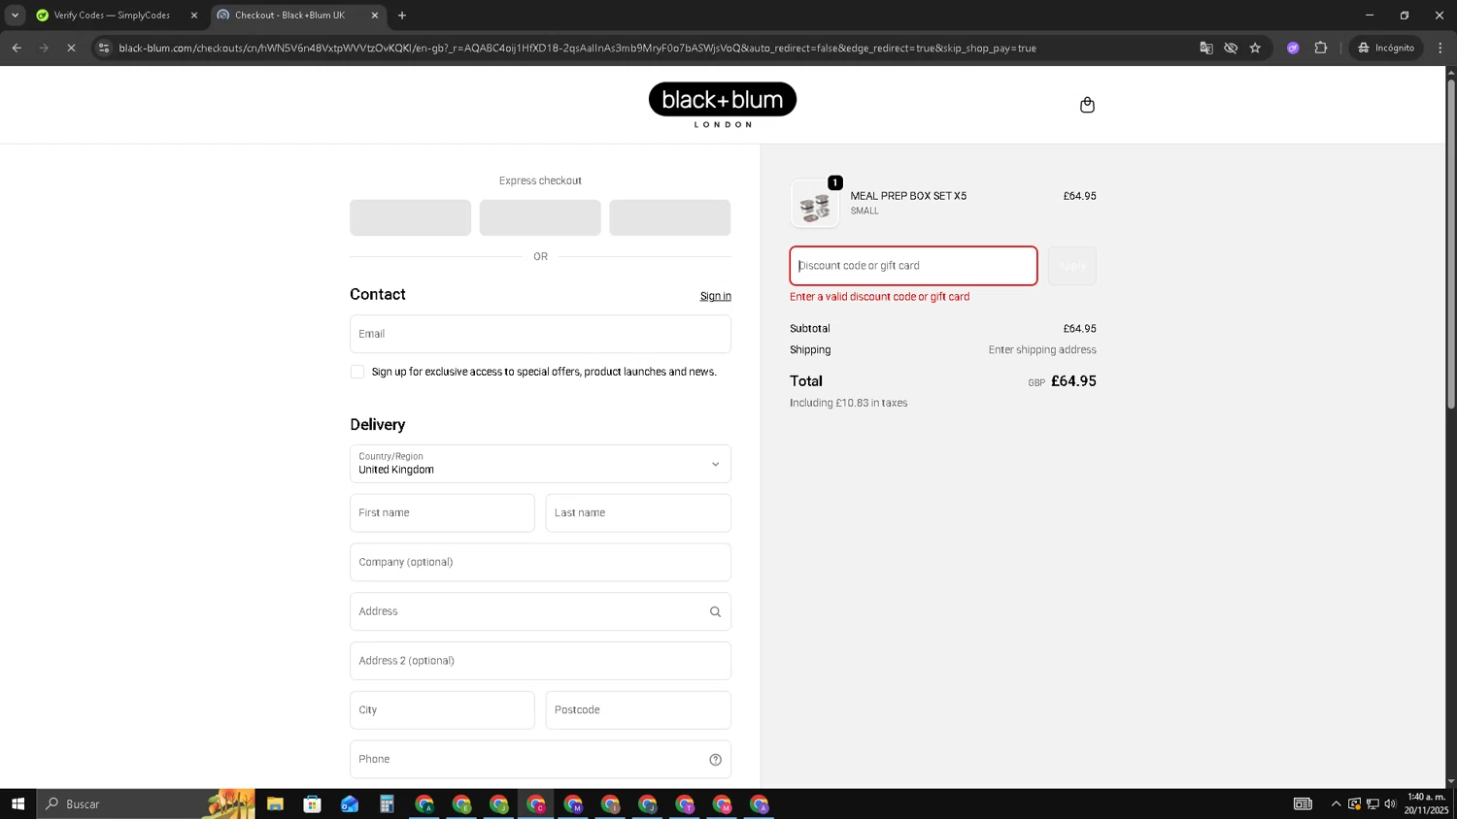Open Calculator from the taskbar
The width and height of the screenshot is (1457, 819).
[387, 803]
